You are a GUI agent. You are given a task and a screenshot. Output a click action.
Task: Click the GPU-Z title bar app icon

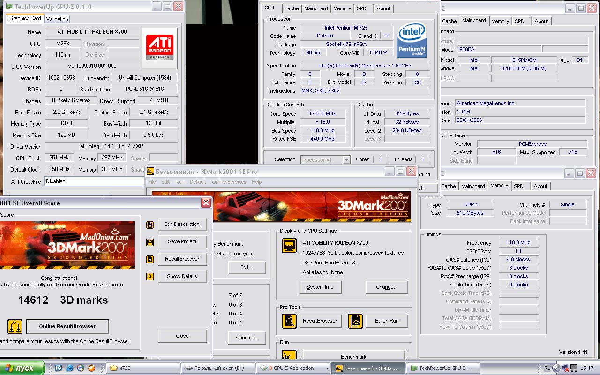click(9, 7)
